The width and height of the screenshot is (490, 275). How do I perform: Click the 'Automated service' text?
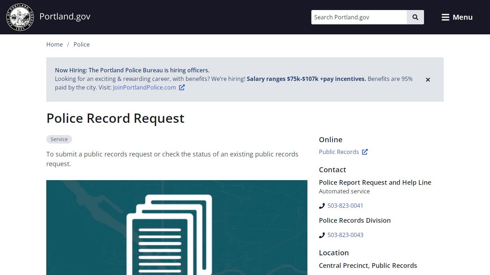pos(344,191)
